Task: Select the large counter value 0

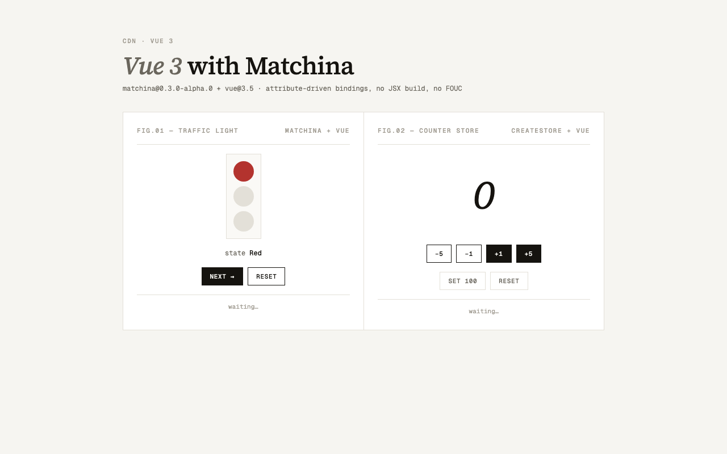Action: tap(484, 196)
